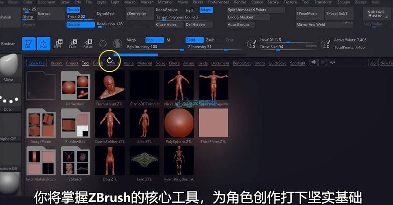Open the Alpha Off slot

point(10,127)
